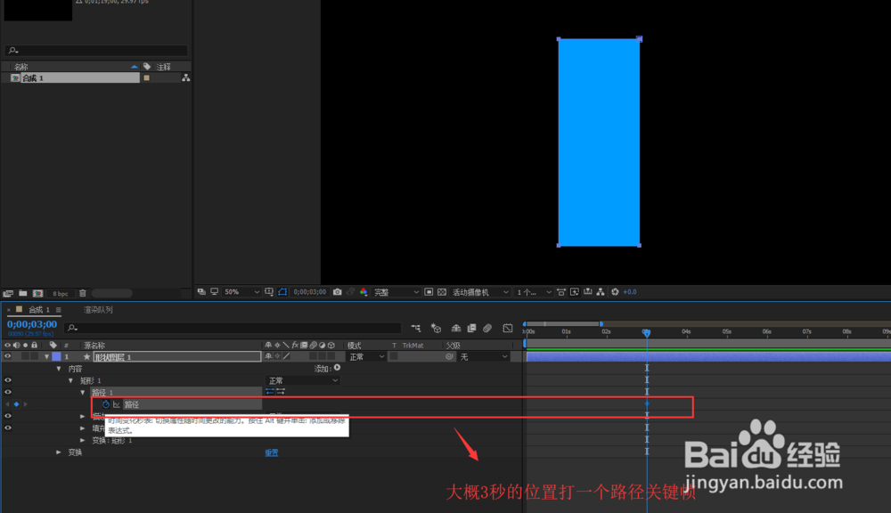The width and height of the screenshot is (891, 513).
Task: Toggle draft 3D icon in timeline
Action: click(x=436, y=328)
